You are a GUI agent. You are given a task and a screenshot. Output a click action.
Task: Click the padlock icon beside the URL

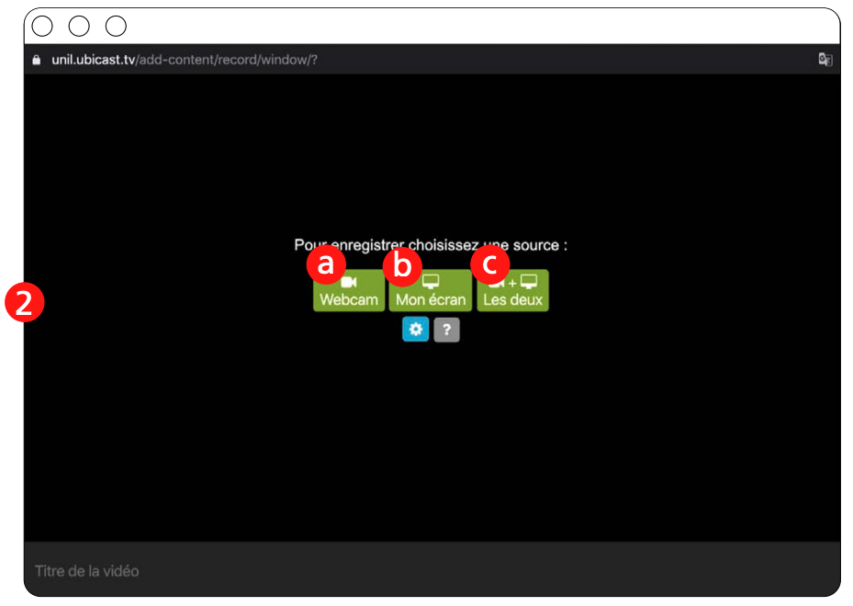37,60
